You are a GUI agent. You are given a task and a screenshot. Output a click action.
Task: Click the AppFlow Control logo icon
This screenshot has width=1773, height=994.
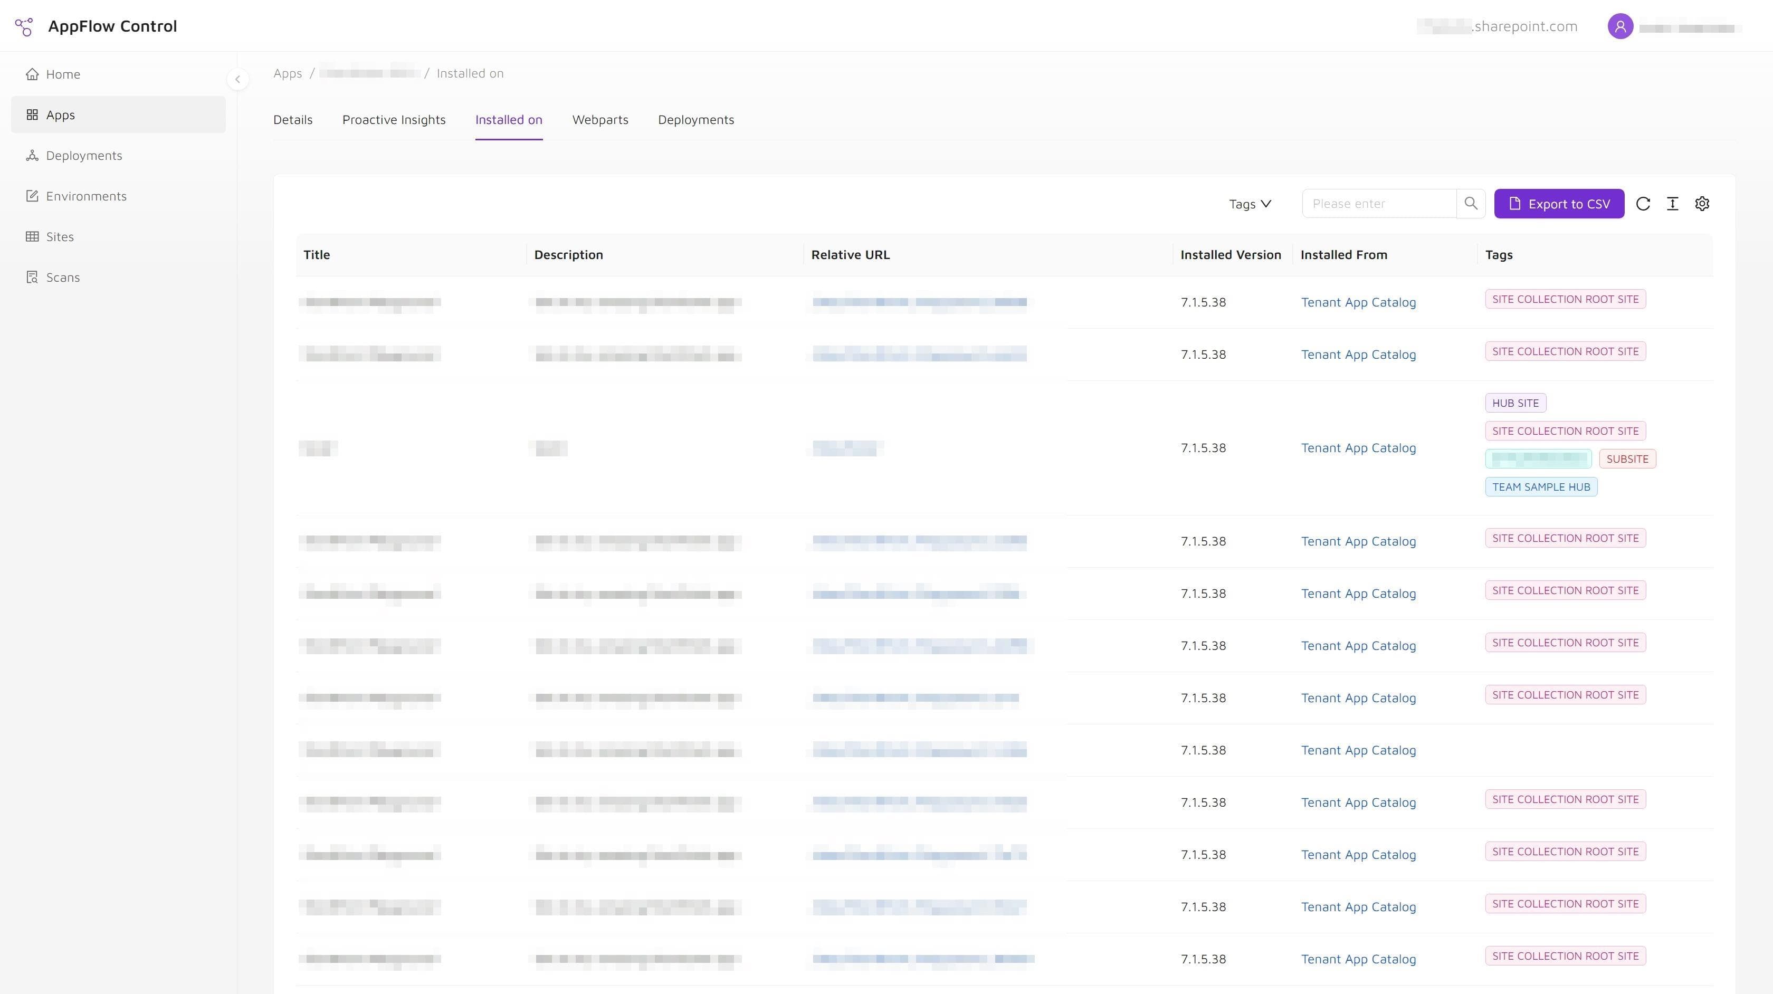coord(24,26)
